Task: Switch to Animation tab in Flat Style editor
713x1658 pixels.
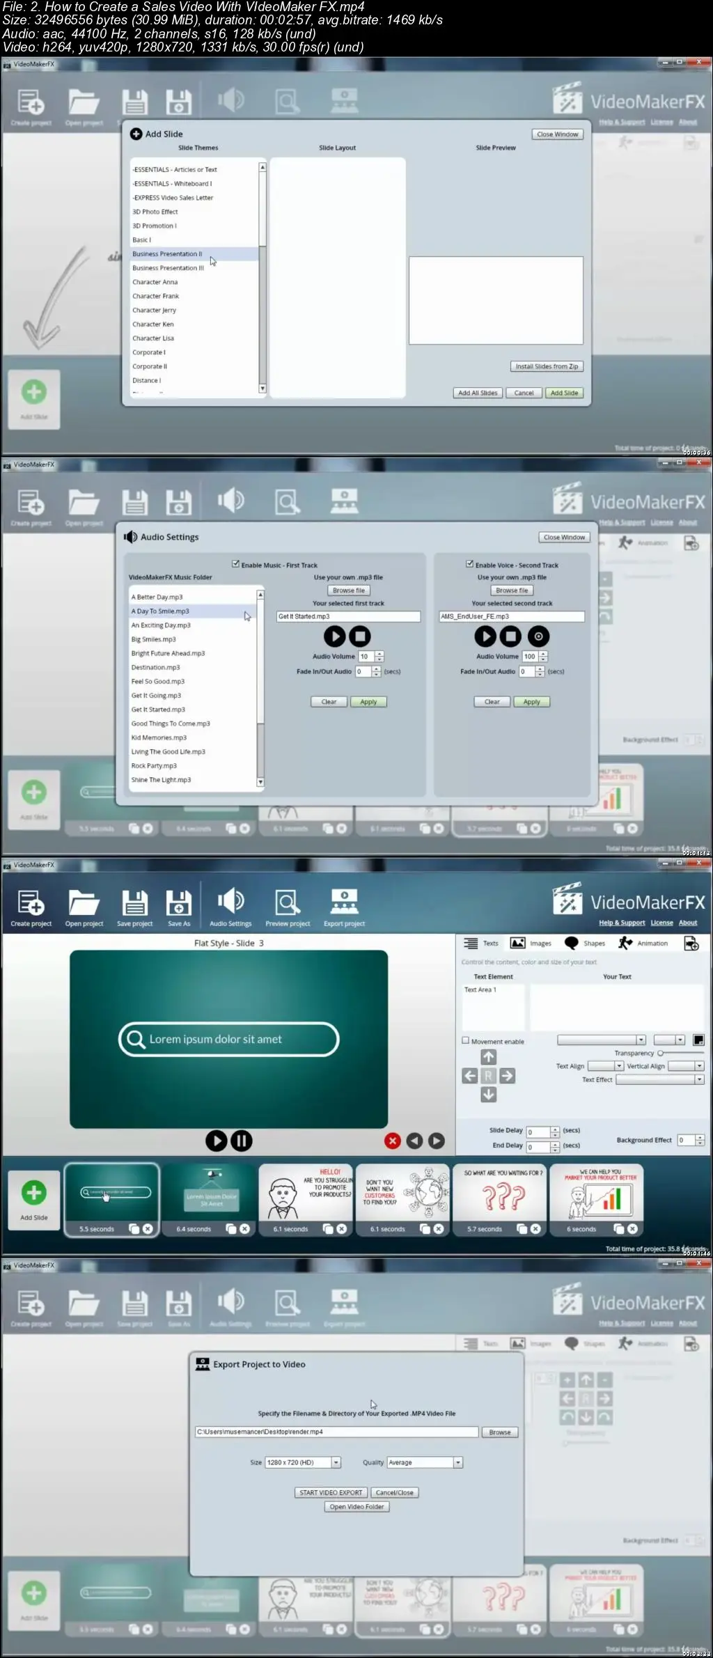Action: pos(643,943)
